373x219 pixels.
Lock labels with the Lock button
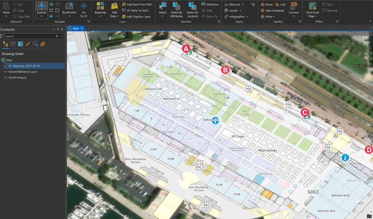pyautogui.click(x=280, y=4)
